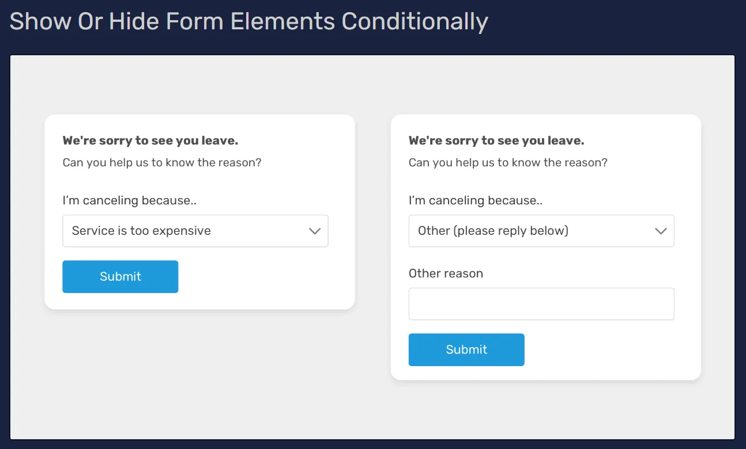Click the gray background between the two form cards
The width and height of the screenshot is (746, 449).
click(x=373, y=230)
